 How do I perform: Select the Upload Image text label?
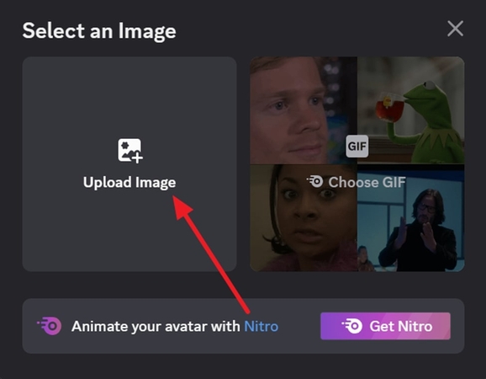[x=129, y=183]
